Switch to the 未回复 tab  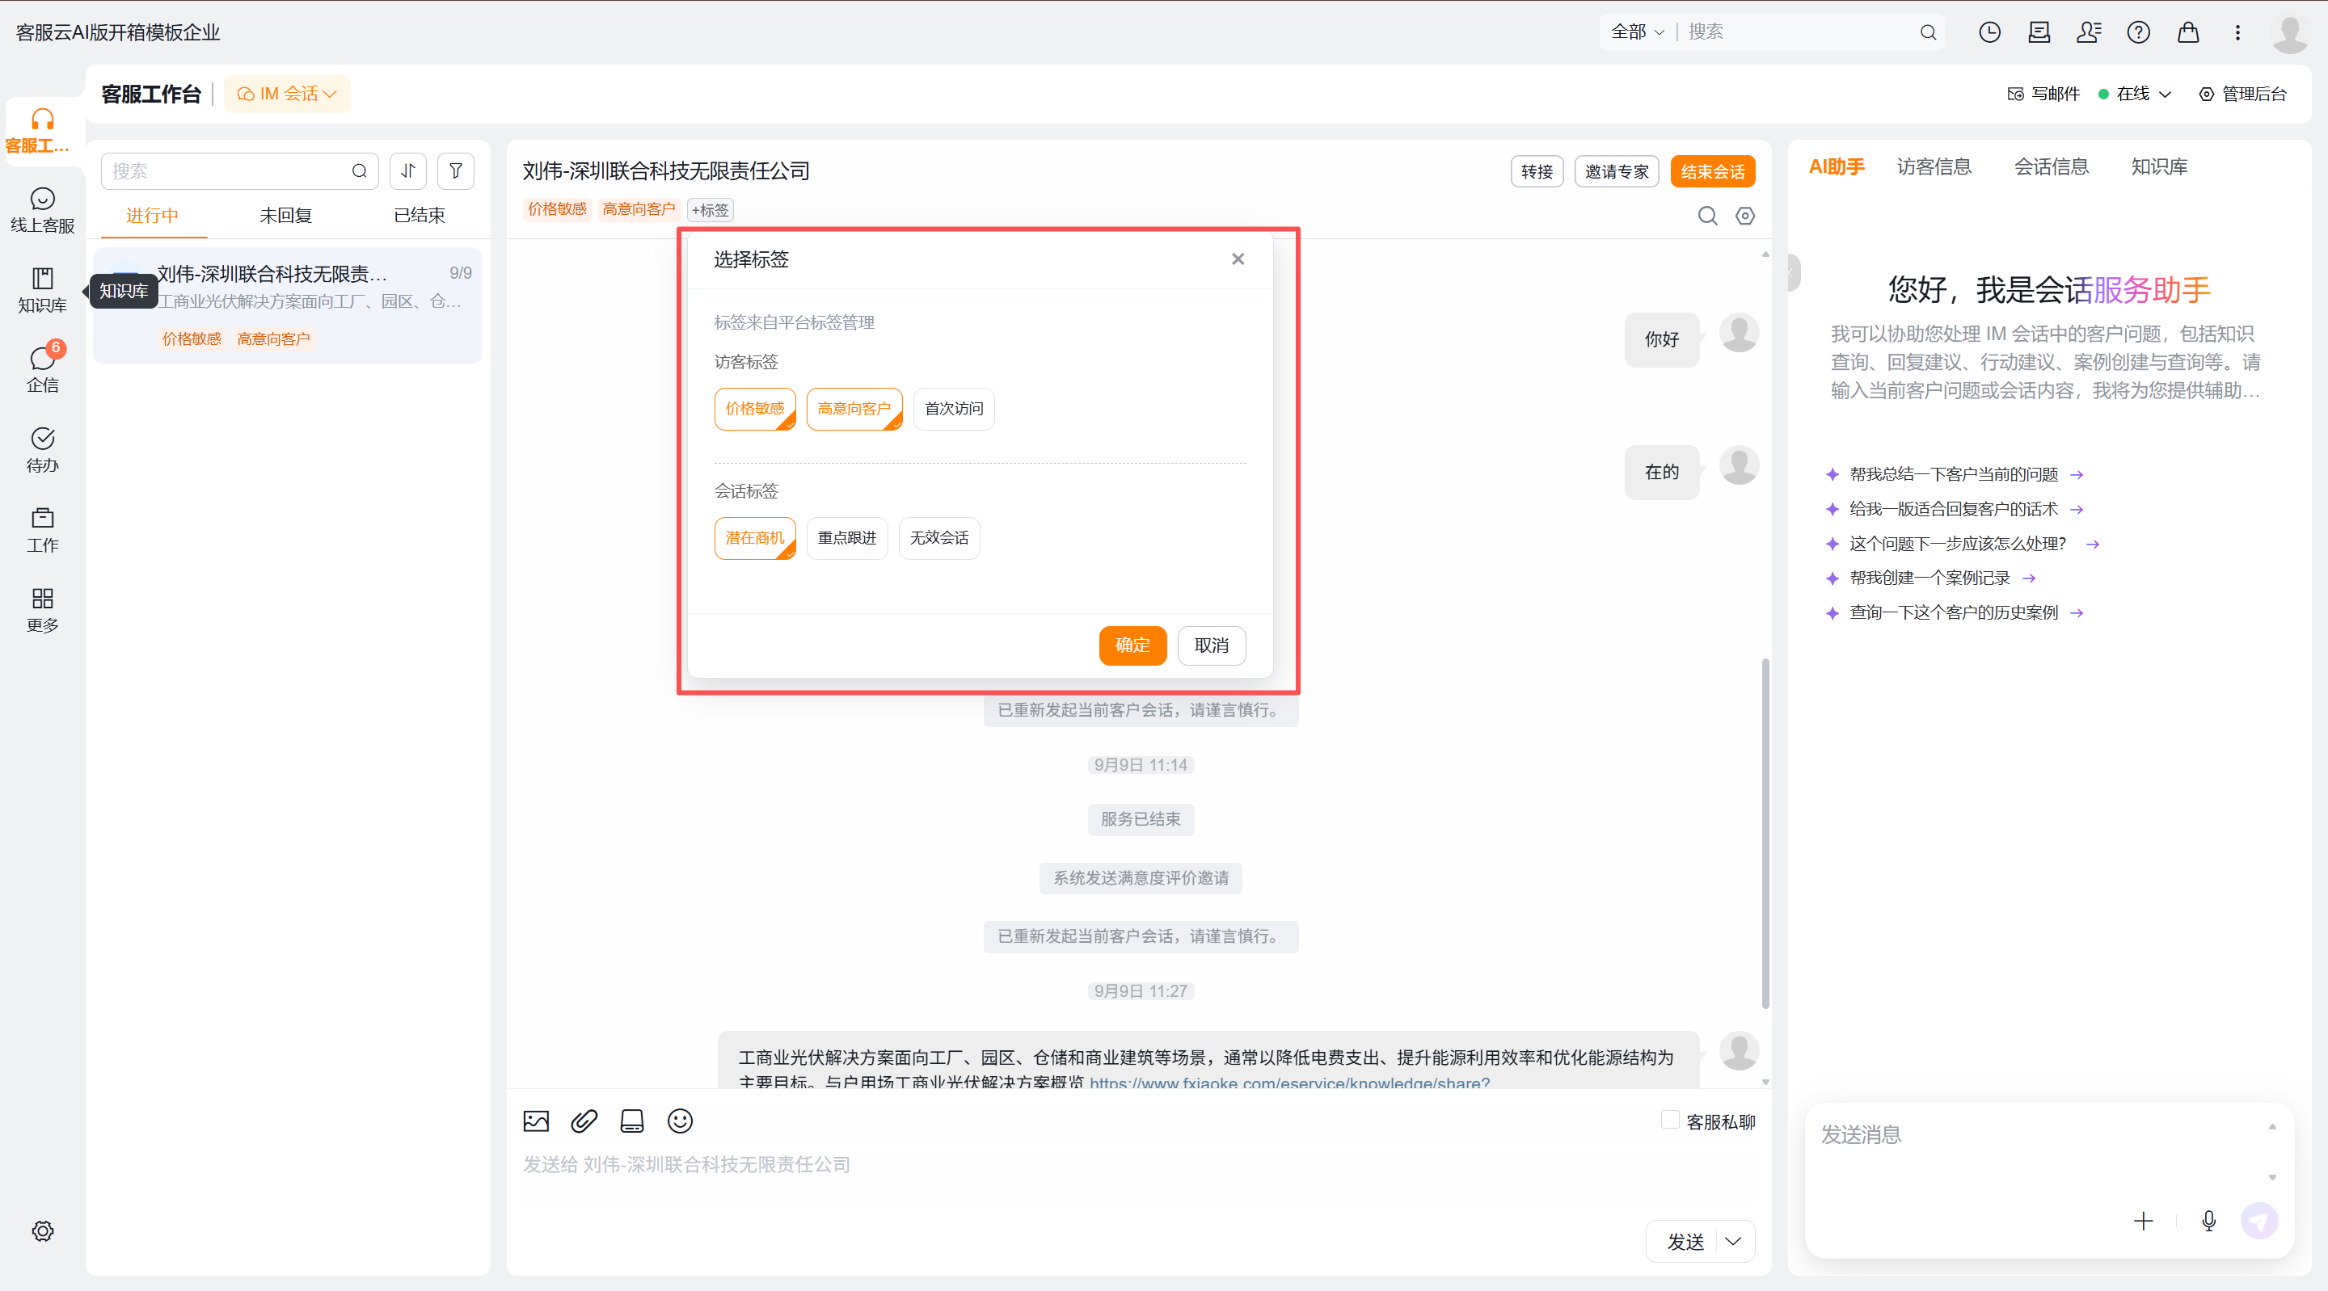point(285,216)
